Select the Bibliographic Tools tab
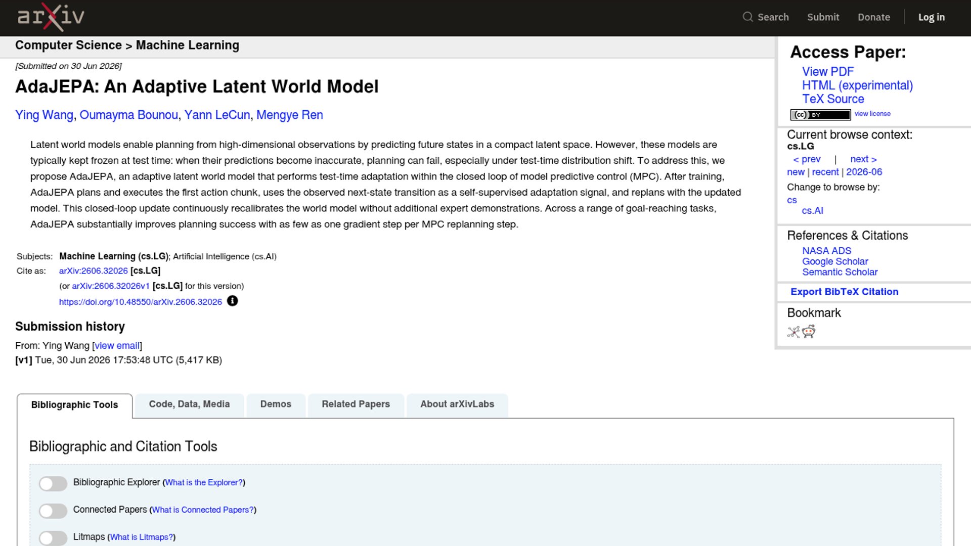The image size is (971, 546). point(74,405)
